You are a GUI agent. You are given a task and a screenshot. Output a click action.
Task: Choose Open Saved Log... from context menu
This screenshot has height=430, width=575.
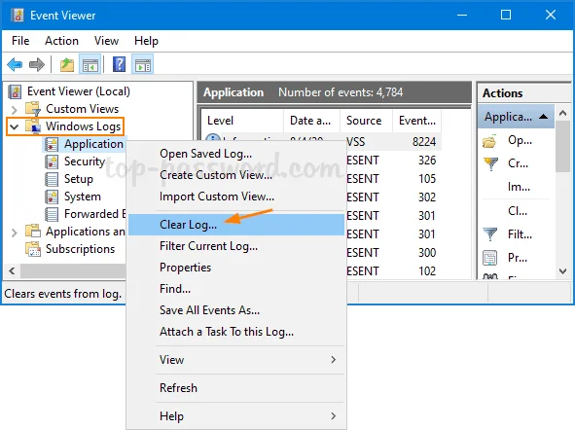coord(235,154)
